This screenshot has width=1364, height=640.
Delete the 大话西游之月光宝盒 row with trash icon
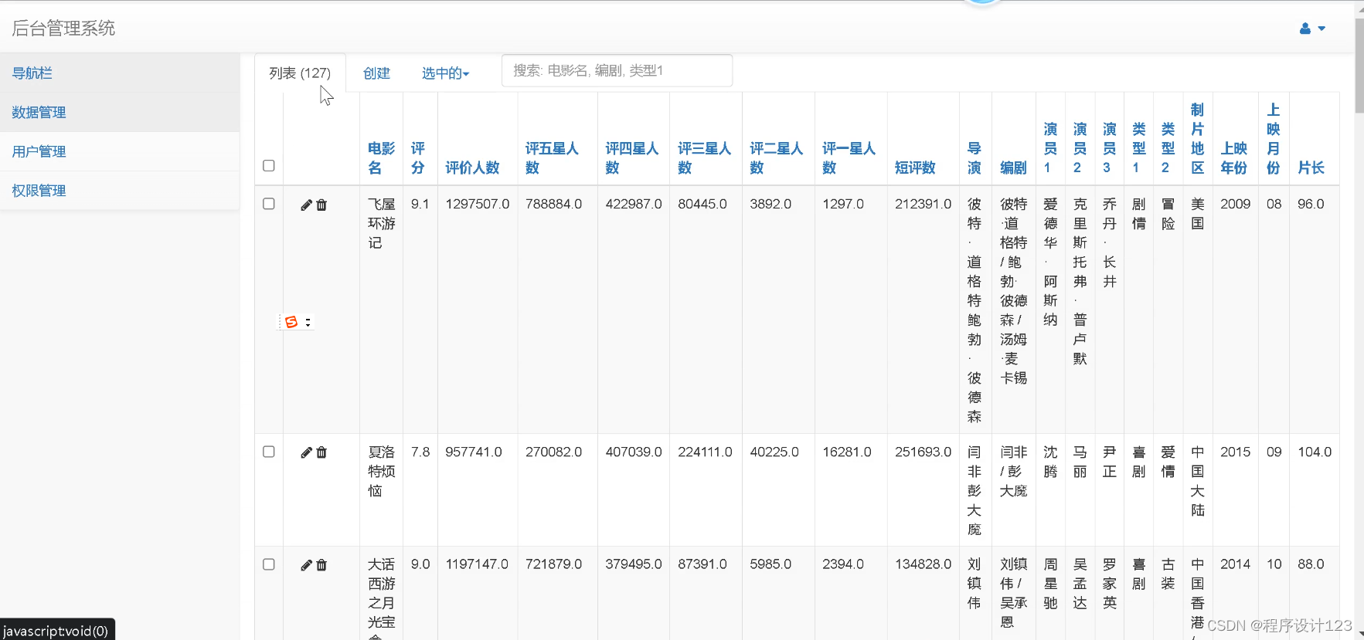pos(321,565)
